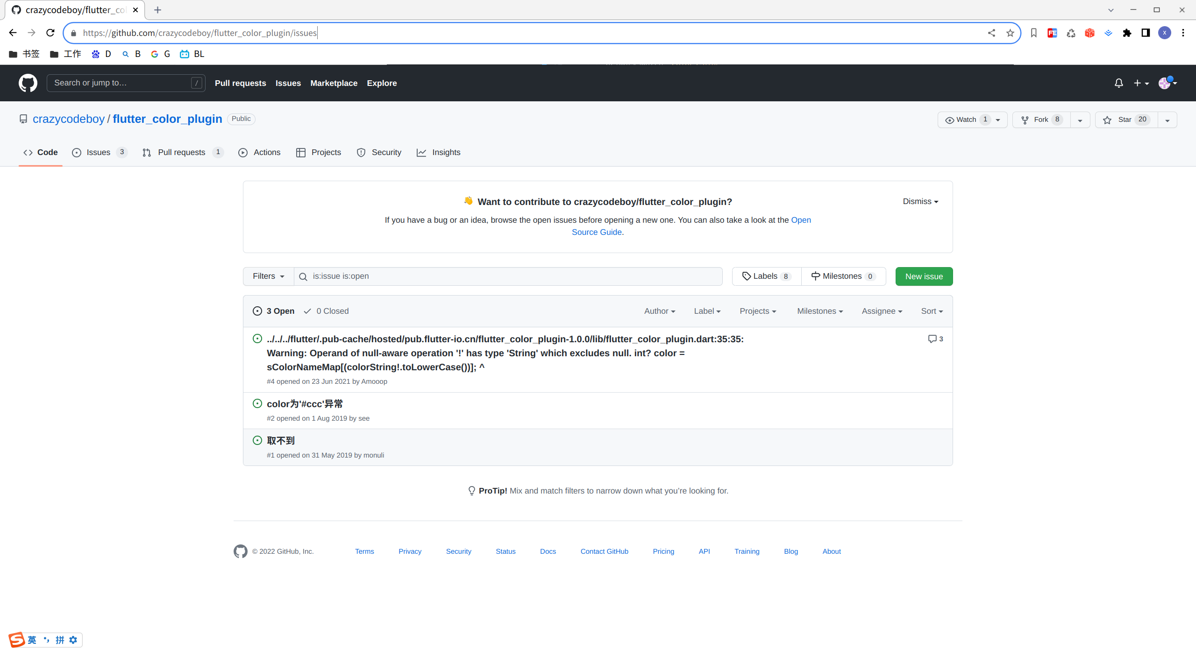
Task: Open the BL bookmark
Action: point(192,54)
